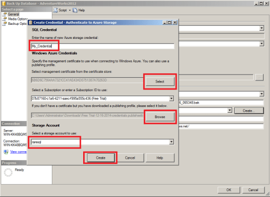Select the Media Options page
This screenshot has width=270, height=197.
tap(18, 19)
